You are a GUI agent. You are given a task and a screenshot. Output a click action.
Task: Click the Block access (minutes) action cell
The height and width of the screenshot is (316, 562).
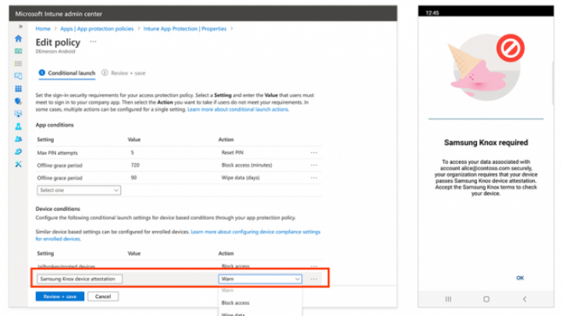247,165
